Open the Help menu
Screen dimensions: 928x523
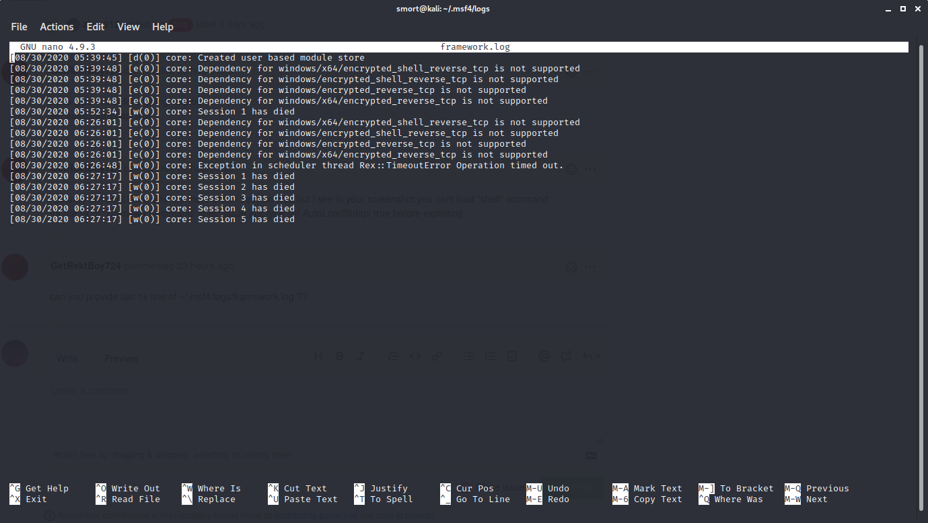[x=163, y=27]
